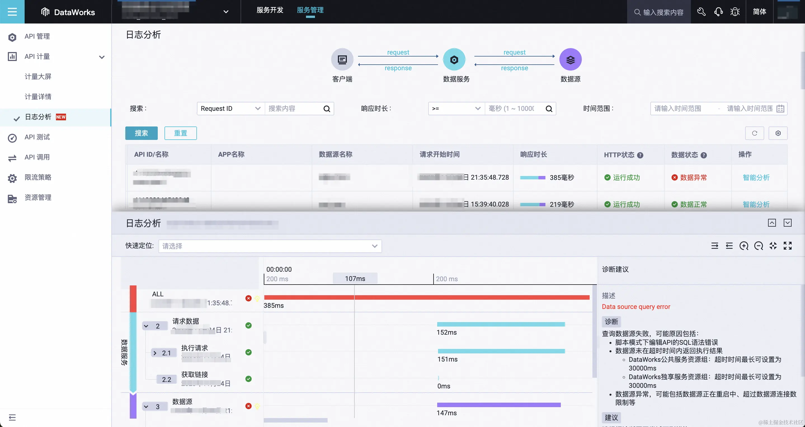
Task: Click the DataWorks logo
Action: [x=68, y=12]
